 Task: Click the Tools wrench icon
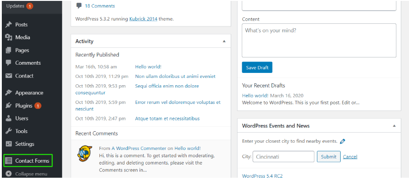(9, 131)
